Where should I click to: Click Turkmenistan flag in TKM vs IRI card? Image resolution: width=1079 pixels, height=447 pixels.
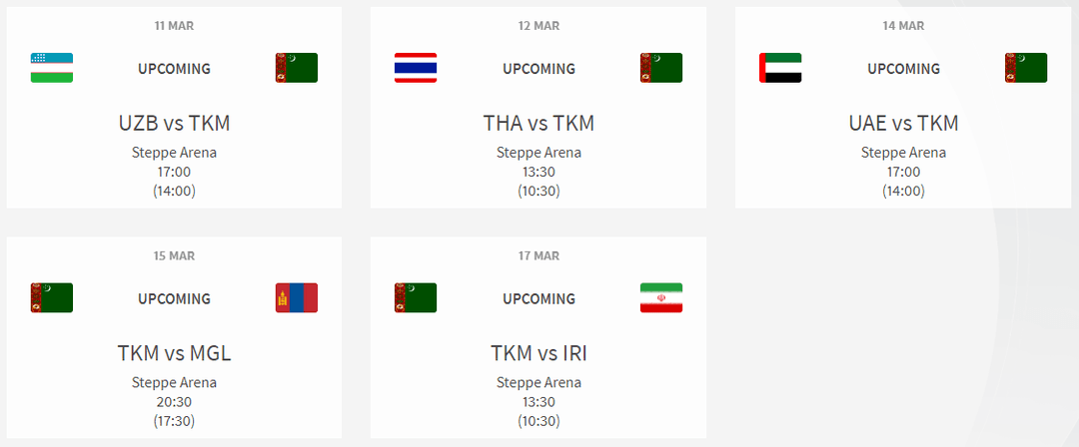[x=416, y=297]
